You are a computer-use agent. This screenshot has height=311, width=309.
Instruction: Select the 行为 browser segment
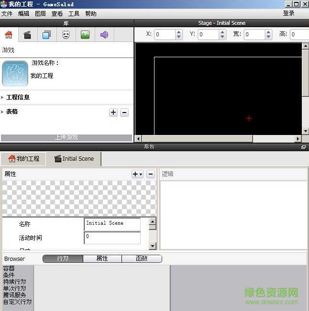[63, 259]
